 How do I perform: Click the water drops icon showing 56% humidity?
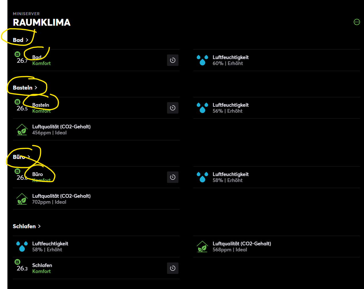(x=202, y=108)
